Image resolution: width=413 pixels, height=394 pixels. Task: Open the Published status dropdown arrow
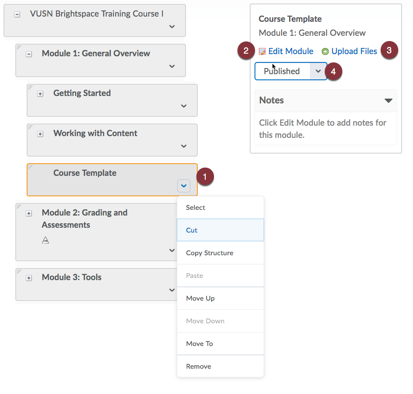(x=318, y=71)
